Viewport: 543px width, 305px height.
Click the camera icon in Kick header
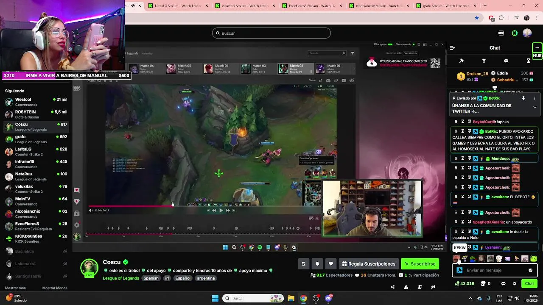(501, 33)
